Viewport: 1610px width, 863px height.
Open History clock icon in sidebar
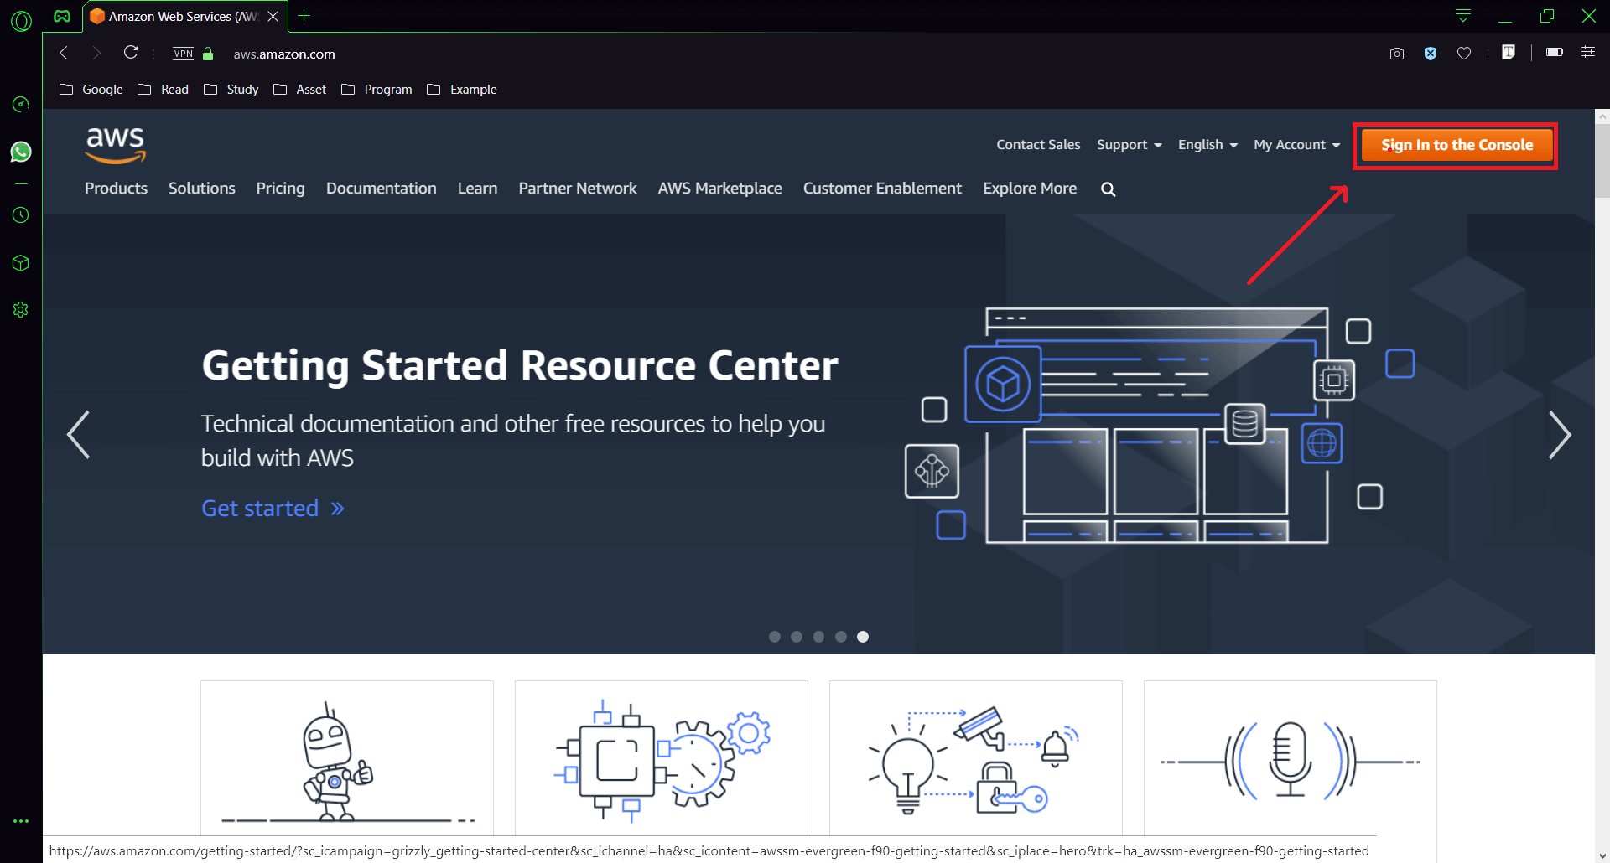21,215
